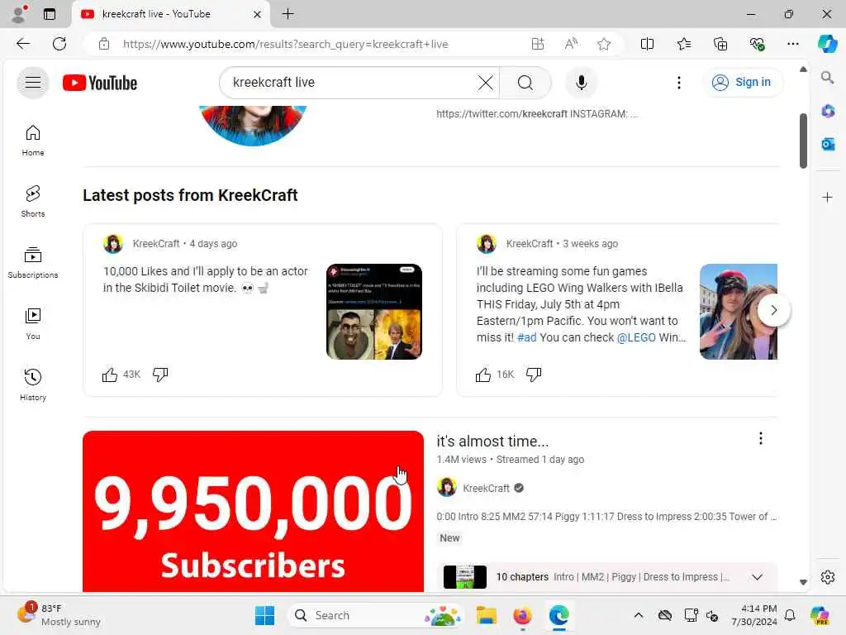The height and width of the screenshot is (635, 846).
Task: Click the search magnifier button
Action: click(x=525, y=83)
